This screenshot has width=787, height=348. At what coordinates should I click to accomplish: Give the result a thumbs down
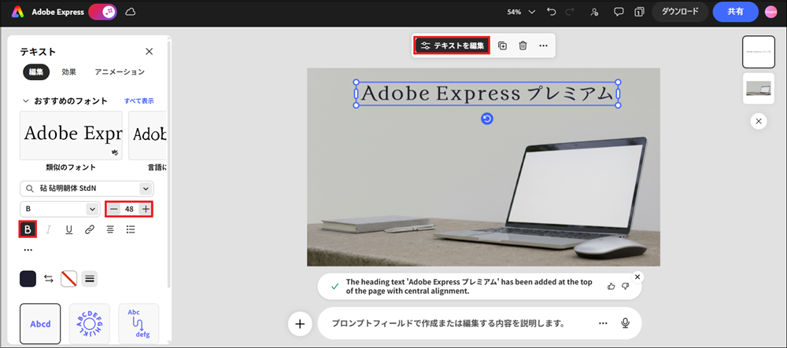click(x=626, y=286)
